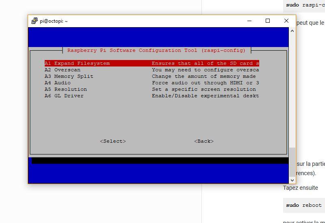Image resolution: width=325 pixels, height=223 pixels.
Task: Minimize the pi@octopi terminal window
Action: (x=249, y=21)
